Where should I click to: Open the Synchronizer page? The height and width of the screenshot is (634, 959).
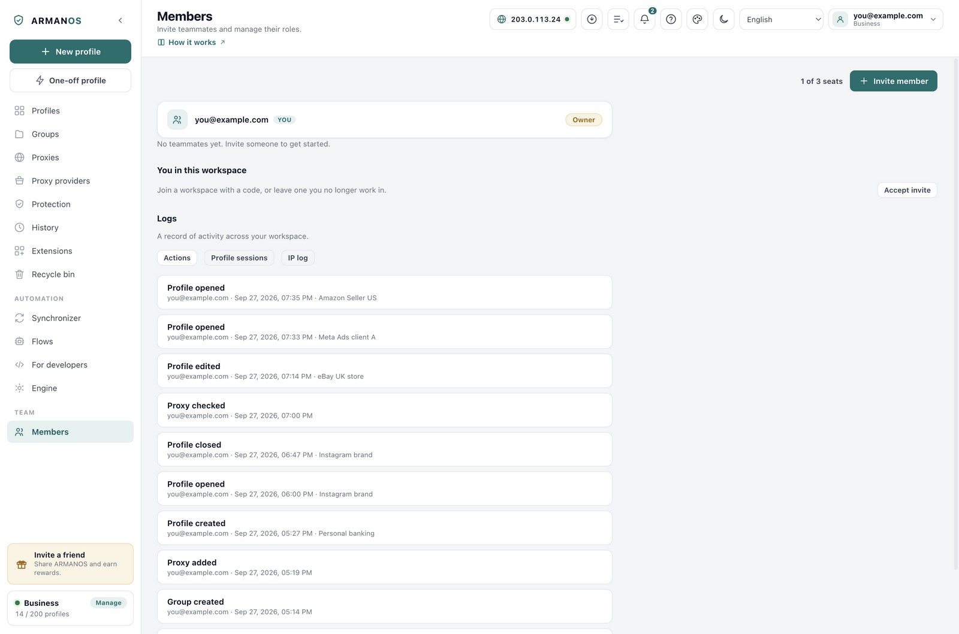70,318
